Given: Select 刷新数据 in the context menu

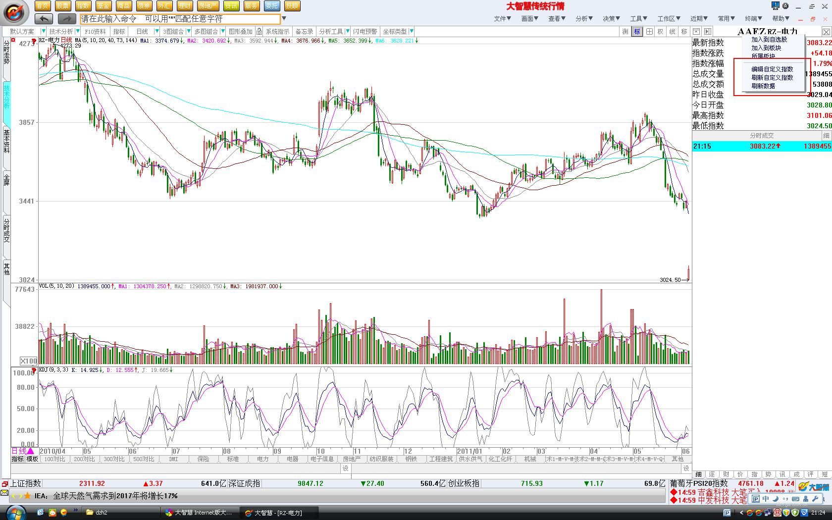Looking at the screenshot, I should coord(763,86).
